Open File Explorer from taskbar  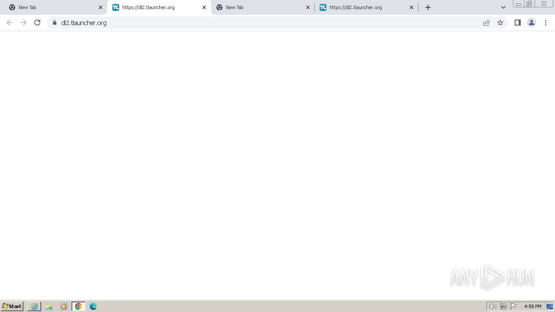[x=49, y=306]
